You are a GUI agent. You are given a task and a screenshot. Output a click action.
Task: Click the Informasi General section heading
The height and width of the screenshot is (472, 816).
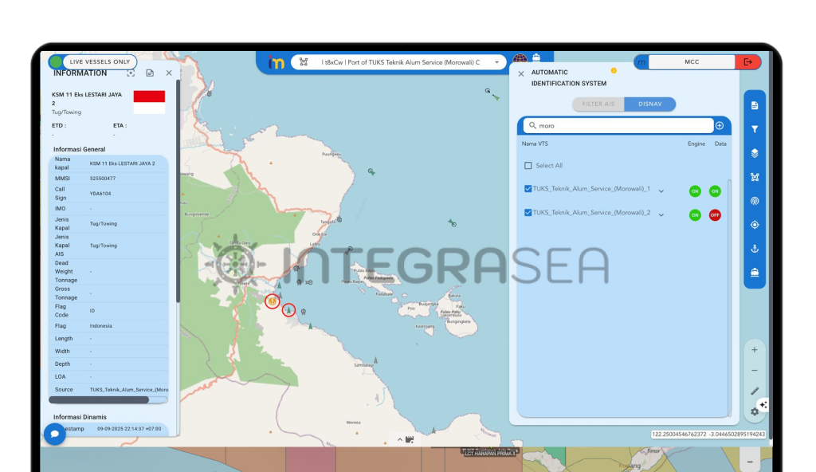point(79,149)
